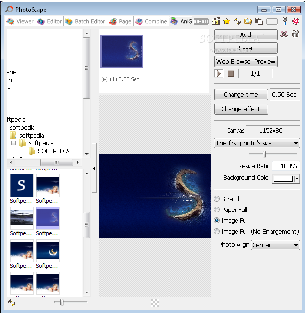Click the 0.50 Sec time value field
Viewport: 305px width, 313px height.
284,94
